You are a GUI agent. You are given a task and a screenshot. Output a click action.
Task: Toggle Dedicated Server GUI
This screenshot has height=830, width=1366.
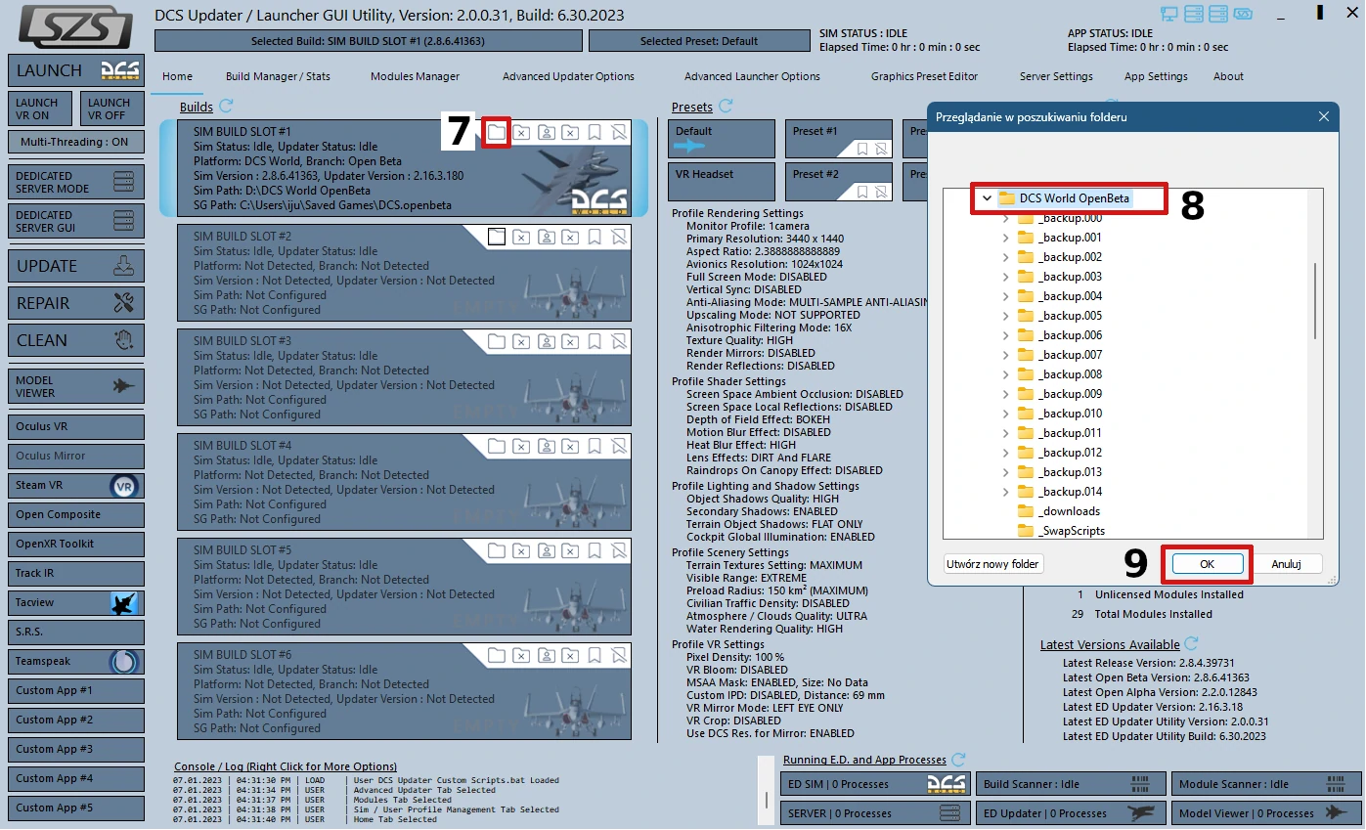tap(76, 221)
